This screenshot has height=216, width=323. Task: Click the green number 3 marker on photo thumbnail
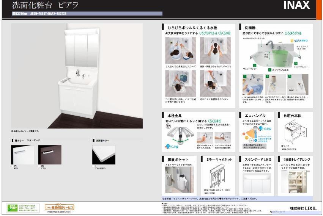pyautogui.click(x=290, y=77)
